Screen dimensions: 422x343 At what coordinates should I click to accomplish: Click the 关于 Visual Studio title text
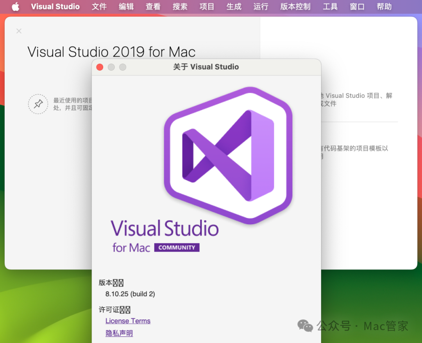206,67
